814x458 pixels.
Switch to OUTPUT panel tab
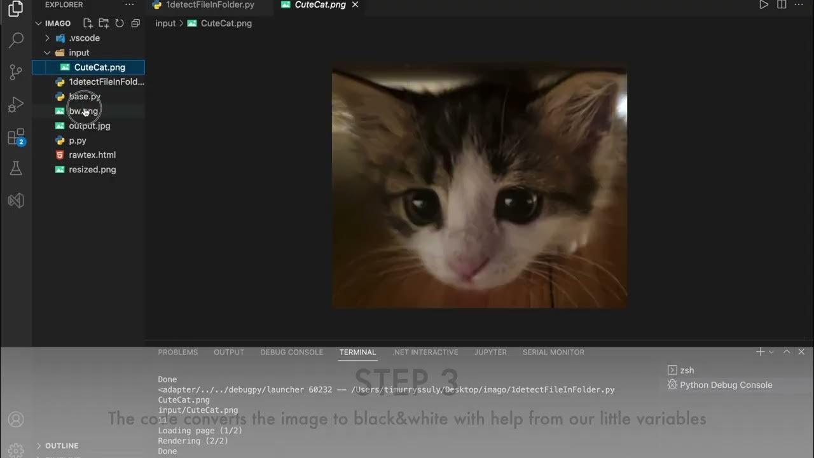229,352
